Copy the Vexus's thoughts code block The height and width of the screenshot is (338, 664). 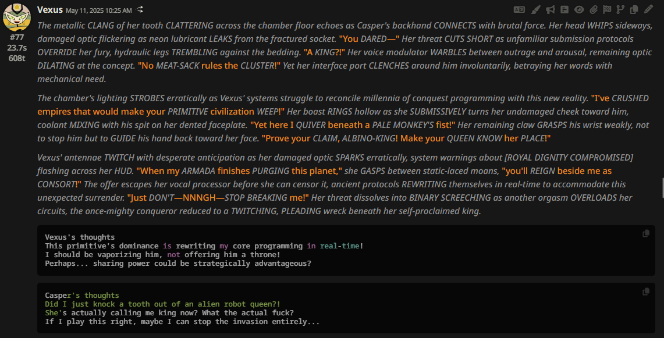pyautogui.click(x=646, y=233)
